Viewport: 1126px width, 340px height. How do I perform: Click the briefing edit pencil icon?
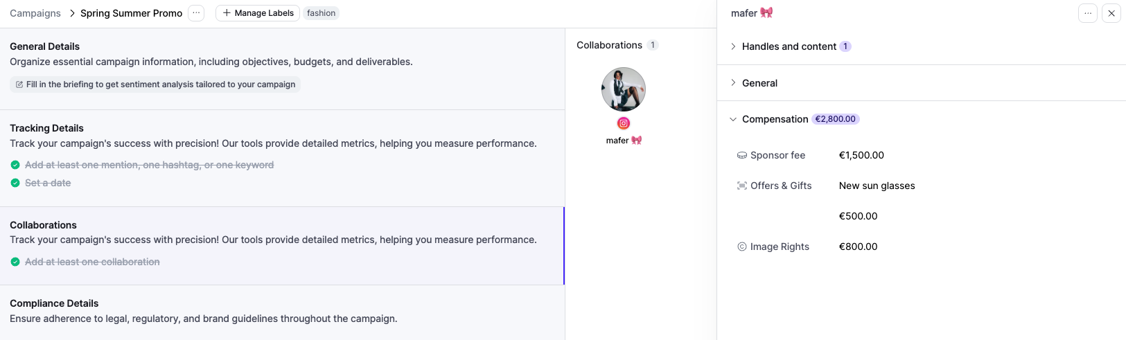[19, 84]
